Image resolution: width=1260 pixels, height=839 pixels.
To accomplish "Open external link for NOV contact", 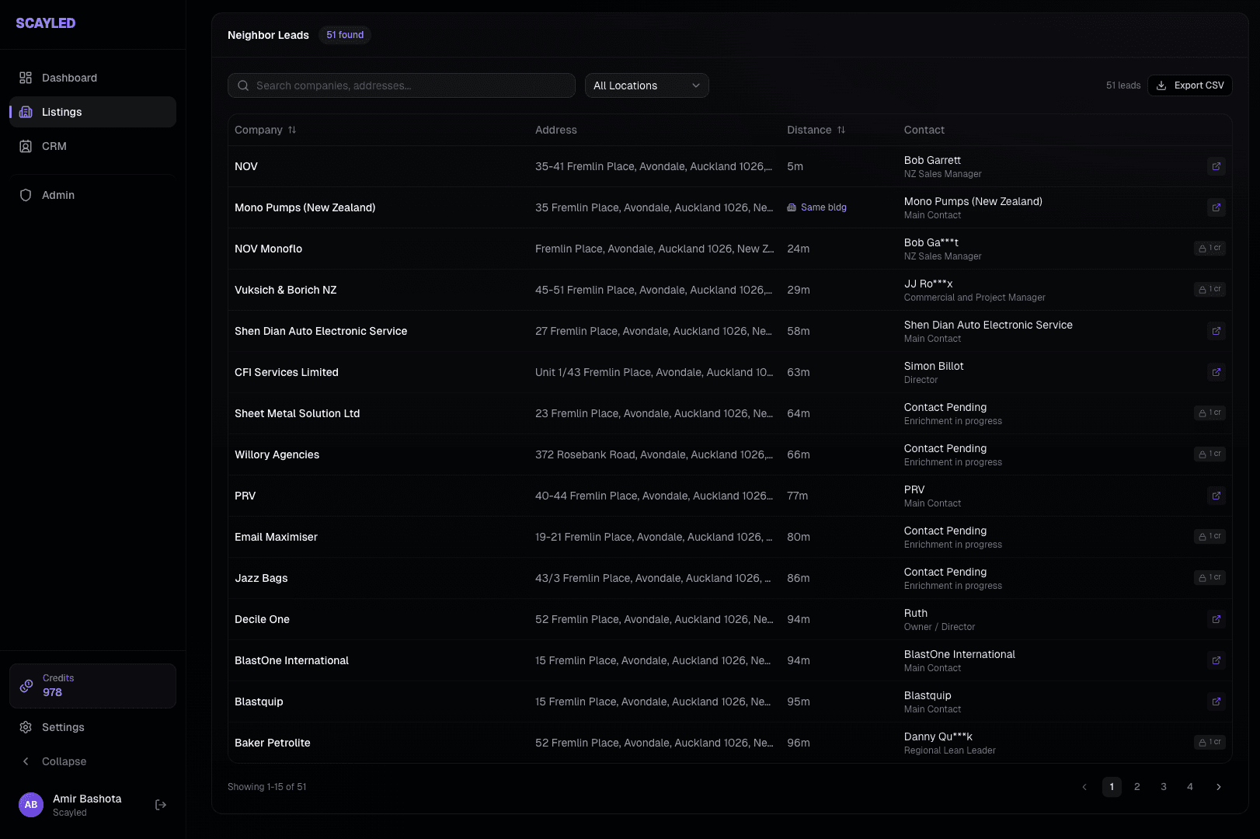I will [x=1216, y=166].
